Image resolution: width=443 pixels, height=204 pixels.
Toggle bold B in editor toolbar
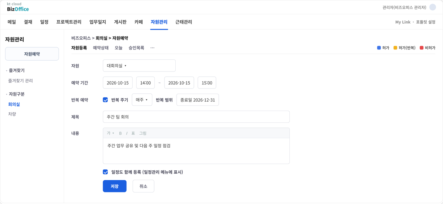[x=120, y=133]
